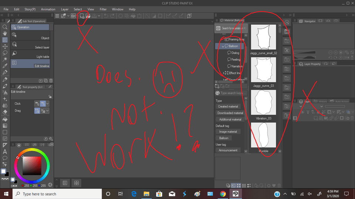This screenshot has height=199, width=355.
Task: Open the Filter menu
Action: (103, 9)
